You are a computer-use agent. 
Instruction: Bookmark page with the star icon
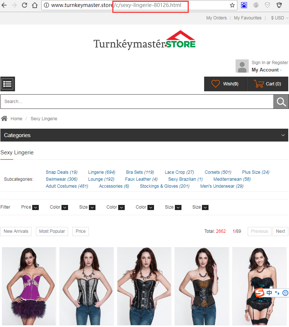(x=232, y=5)
